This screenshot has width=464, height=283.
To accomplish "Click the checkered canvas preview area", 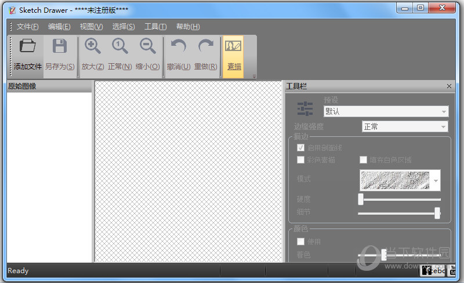I will [188, 172].
